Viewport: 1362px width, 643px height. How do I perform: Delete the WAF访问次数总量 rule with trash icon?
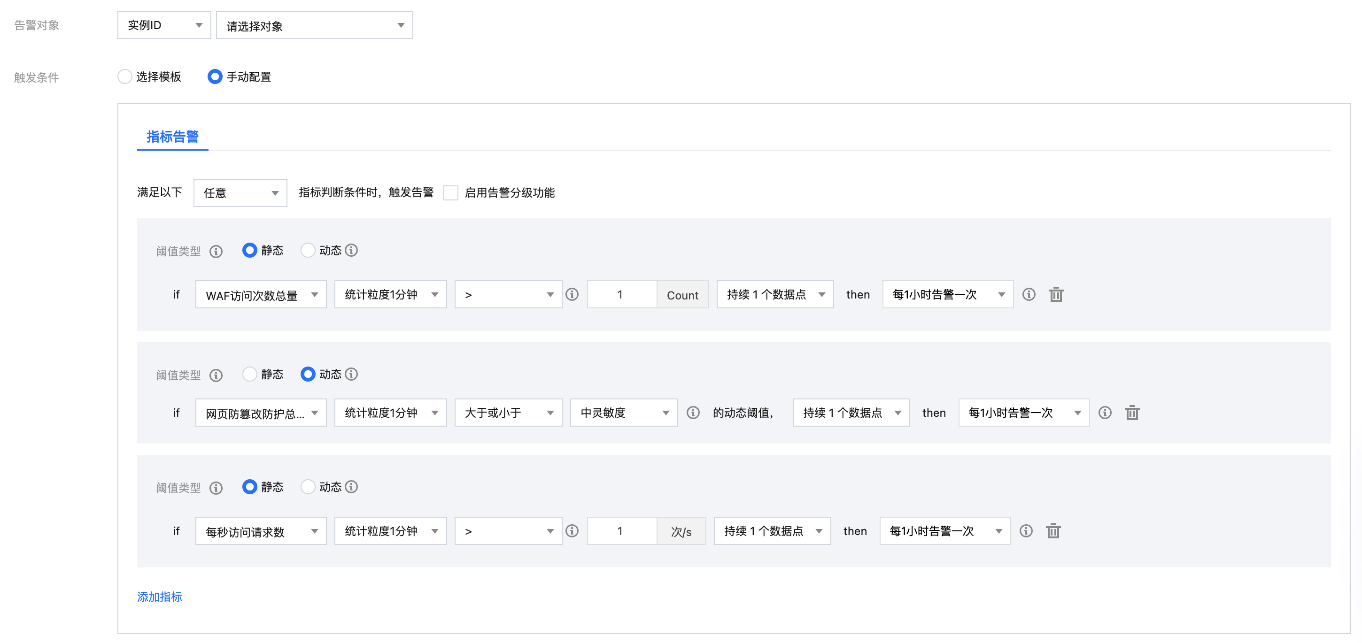(1056, 294)
